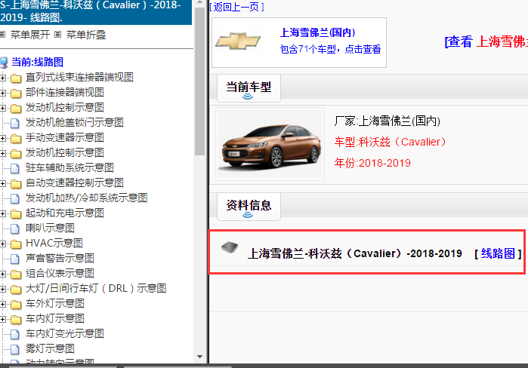Click page icon of 发动机舱盖锁闩示意图
Image resolution: width=528 pixels, height=368 pixels.
tap(15, 124)
